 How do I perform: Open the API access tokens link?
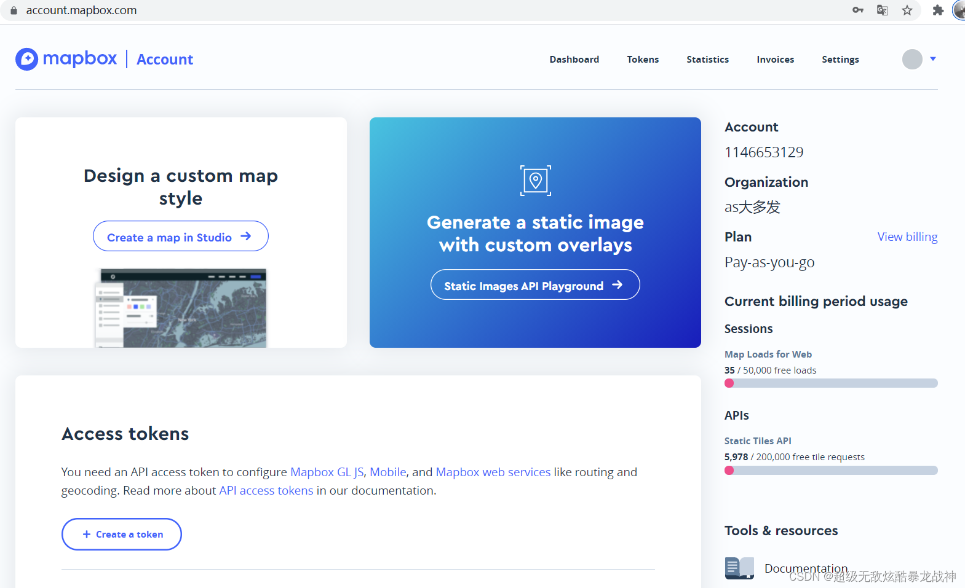[x=266, y=490]
